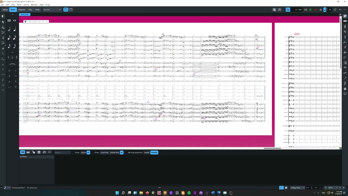Open the video window via film reel icon
Image resolution: width=348 pixels, height=196 pixels.
click(x=274, y=10)
